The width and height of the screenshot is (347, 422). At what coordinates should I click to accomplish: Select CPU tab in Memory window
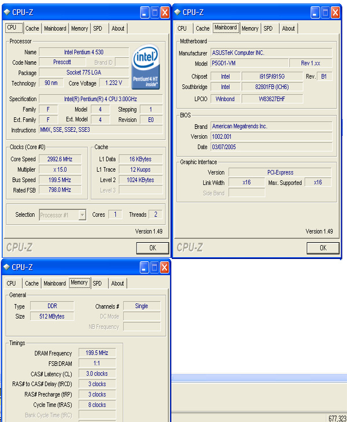pos(12,283)
